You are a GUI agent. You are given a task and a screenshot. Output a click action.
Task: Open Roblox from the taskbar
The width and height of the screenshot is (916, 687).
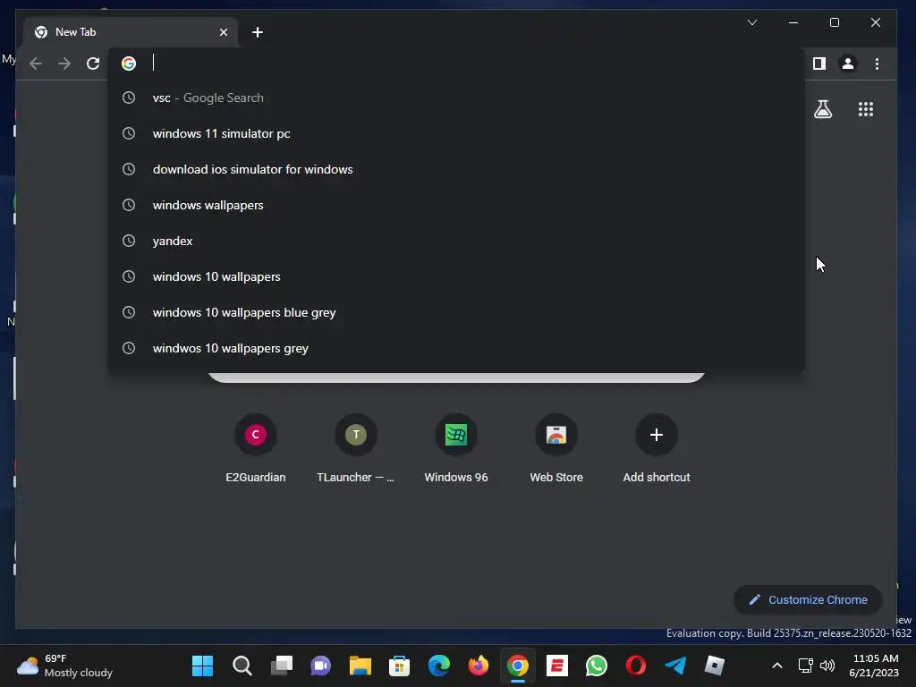[x=715, y=666]
